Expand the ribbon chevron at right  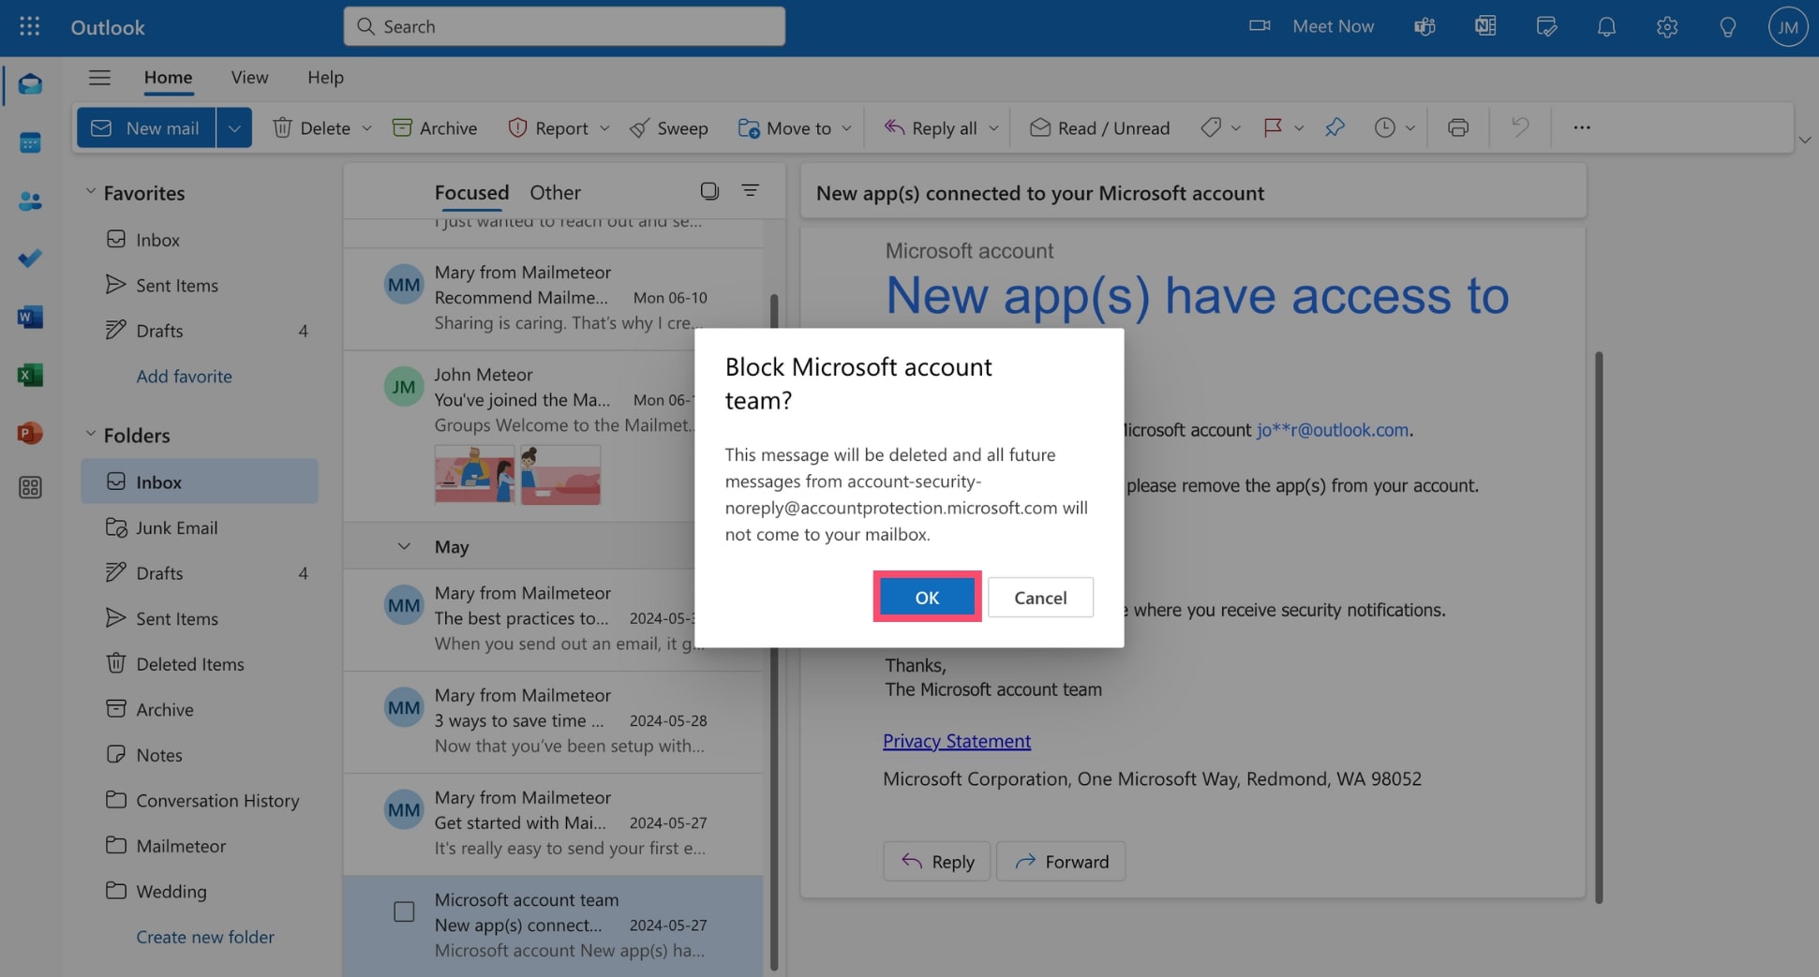(1805, 140)
